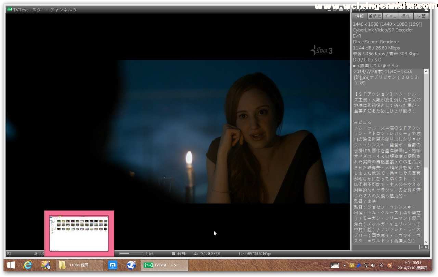Click the DirectSound Renderer text
Viewport: 438px width, 277px height.
(376, 42)
